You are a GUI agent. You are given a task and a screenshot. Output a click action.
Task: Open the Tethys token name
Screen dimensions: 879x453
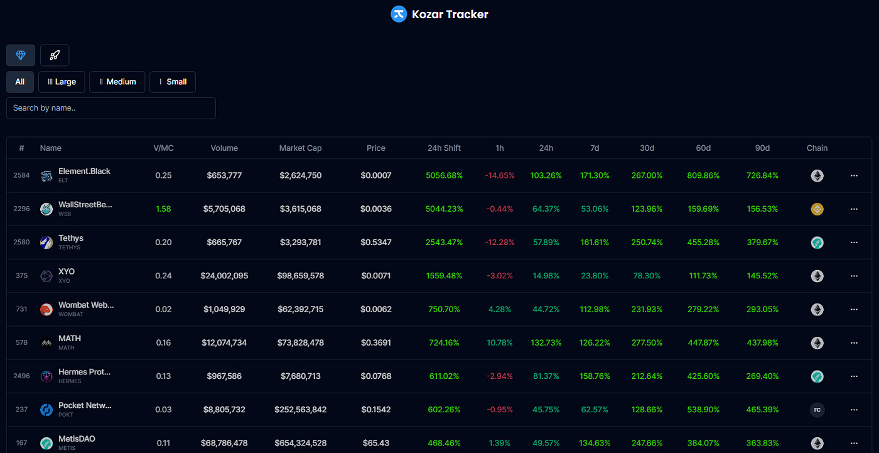[x=71, y=238]
